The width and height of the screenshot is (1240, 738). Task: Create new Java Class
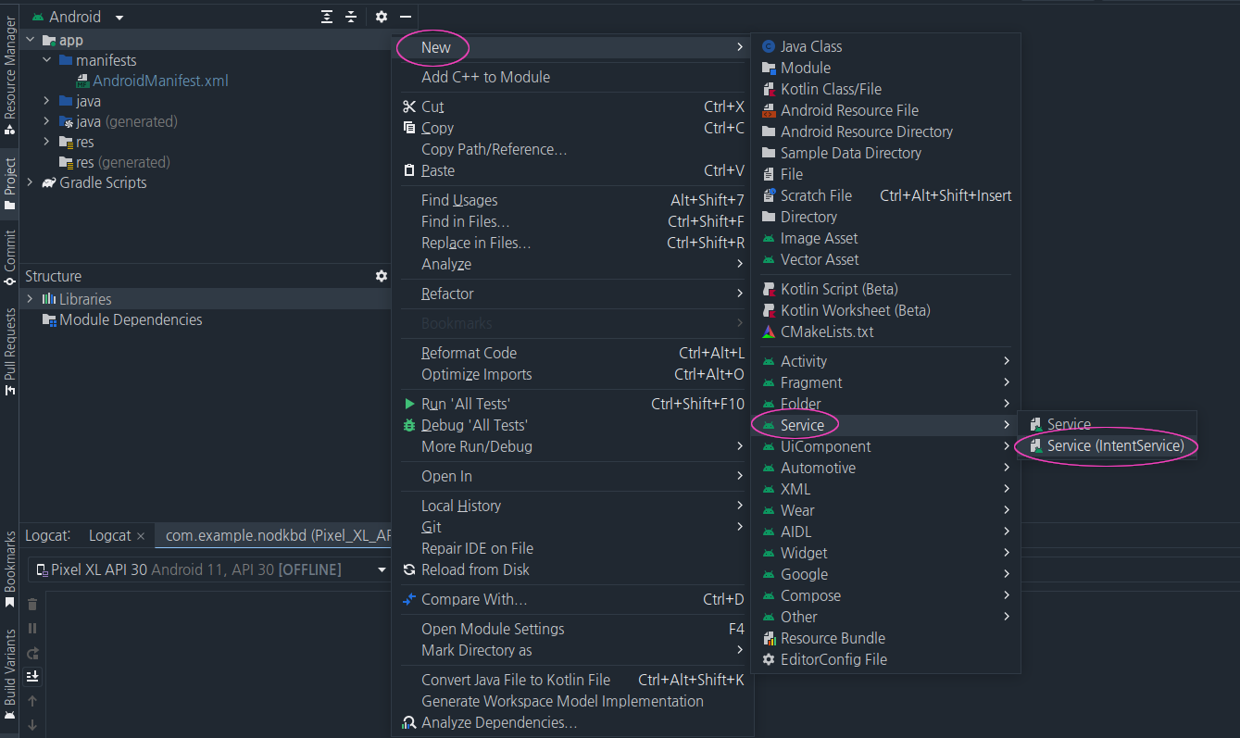pyautogui.click(x=885, y=46)
